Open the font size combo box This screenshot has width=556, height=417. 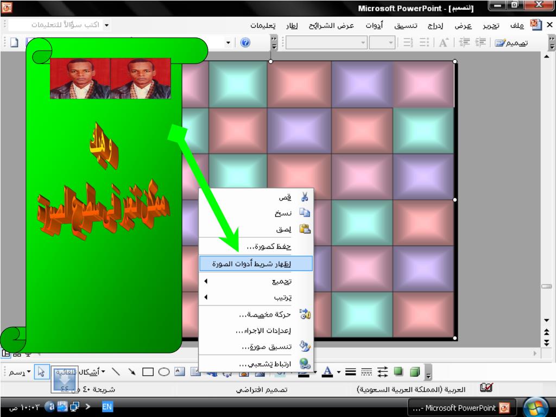tap(382, 43)
